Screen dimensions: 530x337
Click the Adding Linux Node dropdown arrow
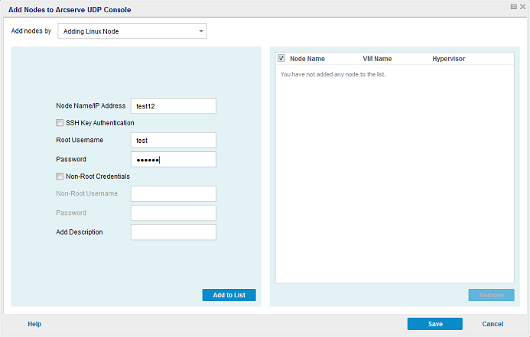pos(201,31)
